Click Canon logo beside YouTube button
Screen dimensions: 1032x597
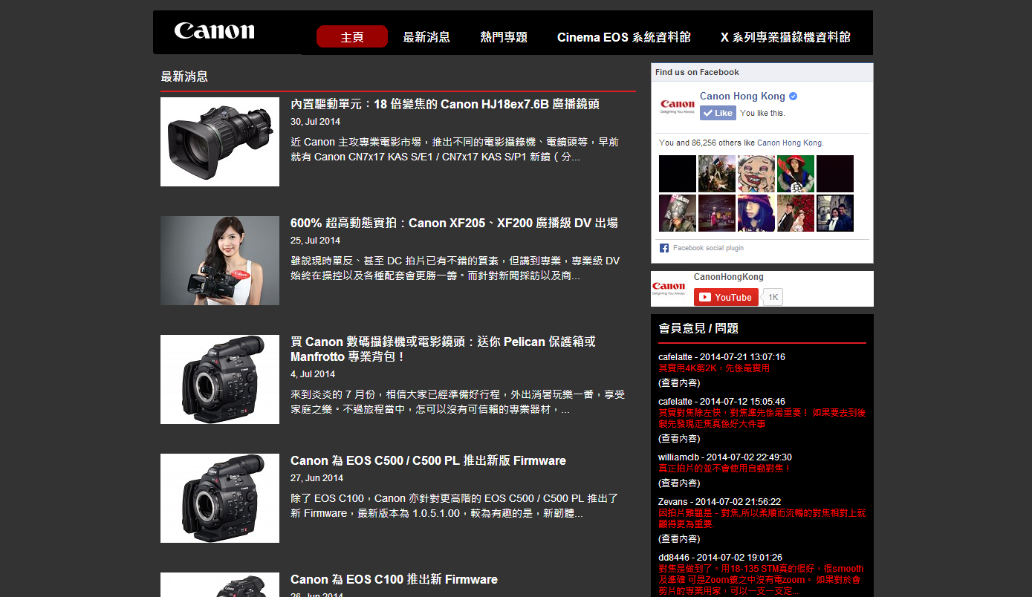click(669, 288)
